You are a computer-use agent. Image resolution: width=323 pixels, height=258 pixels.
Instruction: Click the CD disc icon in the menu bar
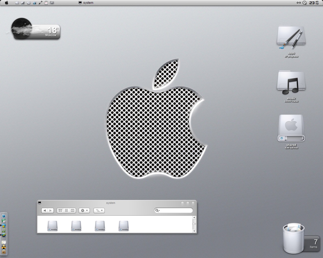click(29, 3)
